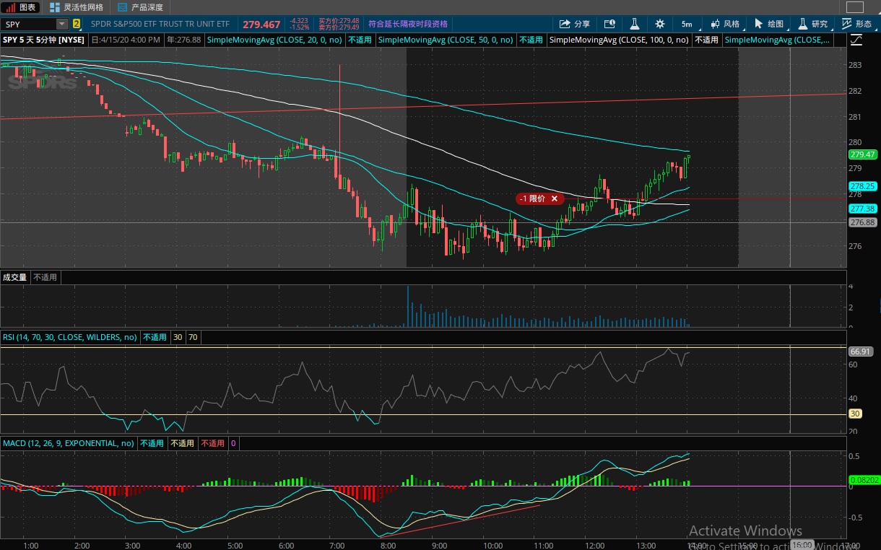Open chart settings gear icon
Image resolution: width=881 pixels, height=550 pixels.
(659, 24)
